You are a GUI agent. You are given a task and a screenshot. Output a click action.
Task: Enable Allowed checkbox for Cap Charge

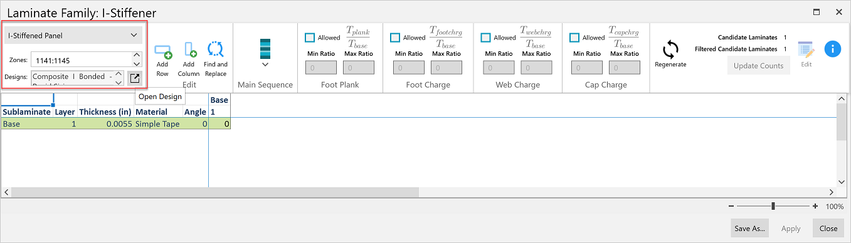point(574,38)
